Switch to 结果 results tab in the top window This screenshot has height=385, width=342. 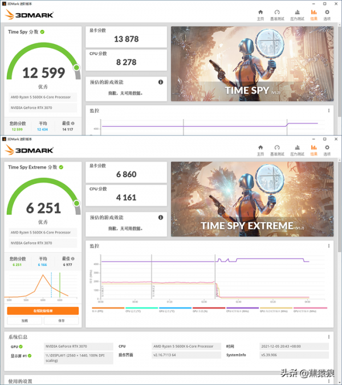(313, 14)
